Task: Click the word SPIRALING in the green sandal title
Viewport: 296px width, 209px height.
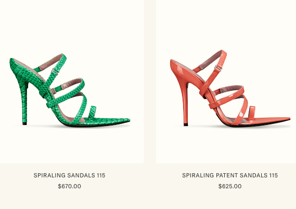Action: [49, 175]
